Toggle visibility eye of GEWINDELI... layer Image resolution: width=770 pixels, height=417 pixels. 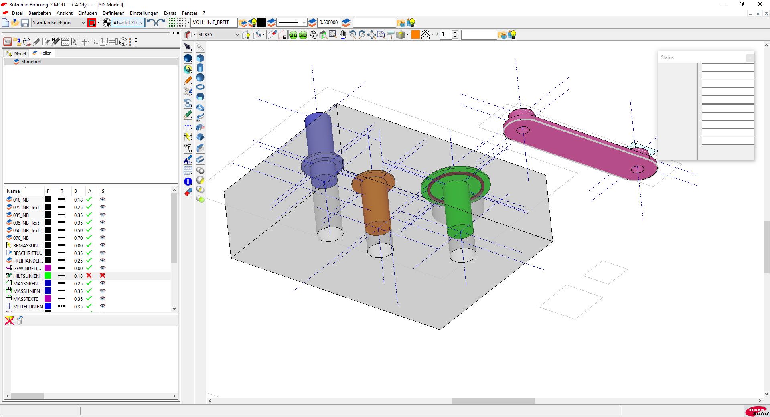(x=103, y=268)
